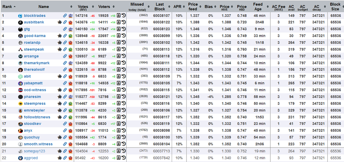This screenshot has width=344, height=162.
Task: Open the ocd-witness profile link
Action: pyautogui.click(x=35, y=90)
